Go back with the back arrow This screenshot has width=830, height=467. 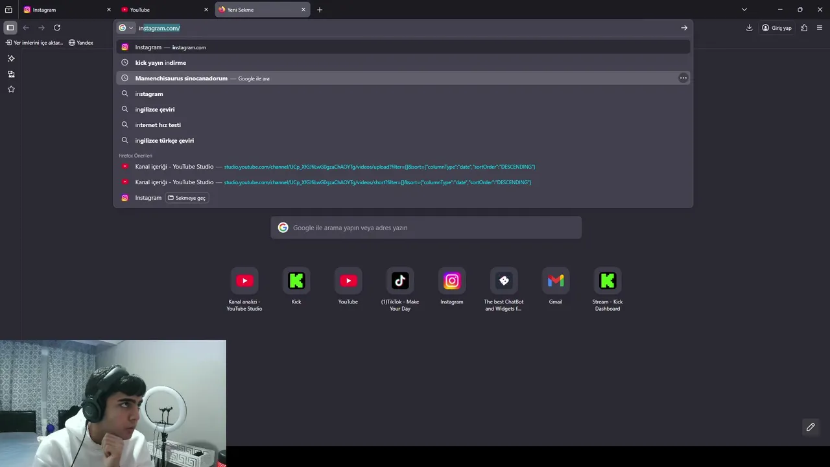point(26,28)
